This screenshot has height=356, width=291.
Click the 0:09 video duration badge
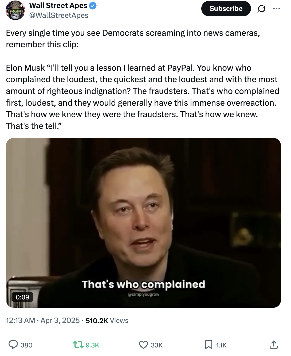[22, 297]
